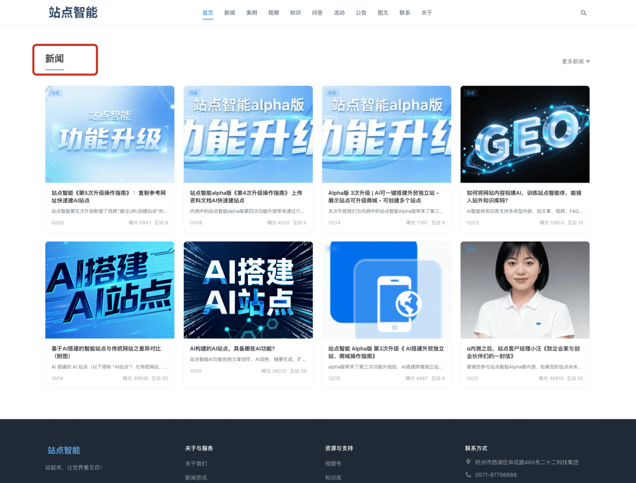Open the 问答 navigation item

(317, 13)
